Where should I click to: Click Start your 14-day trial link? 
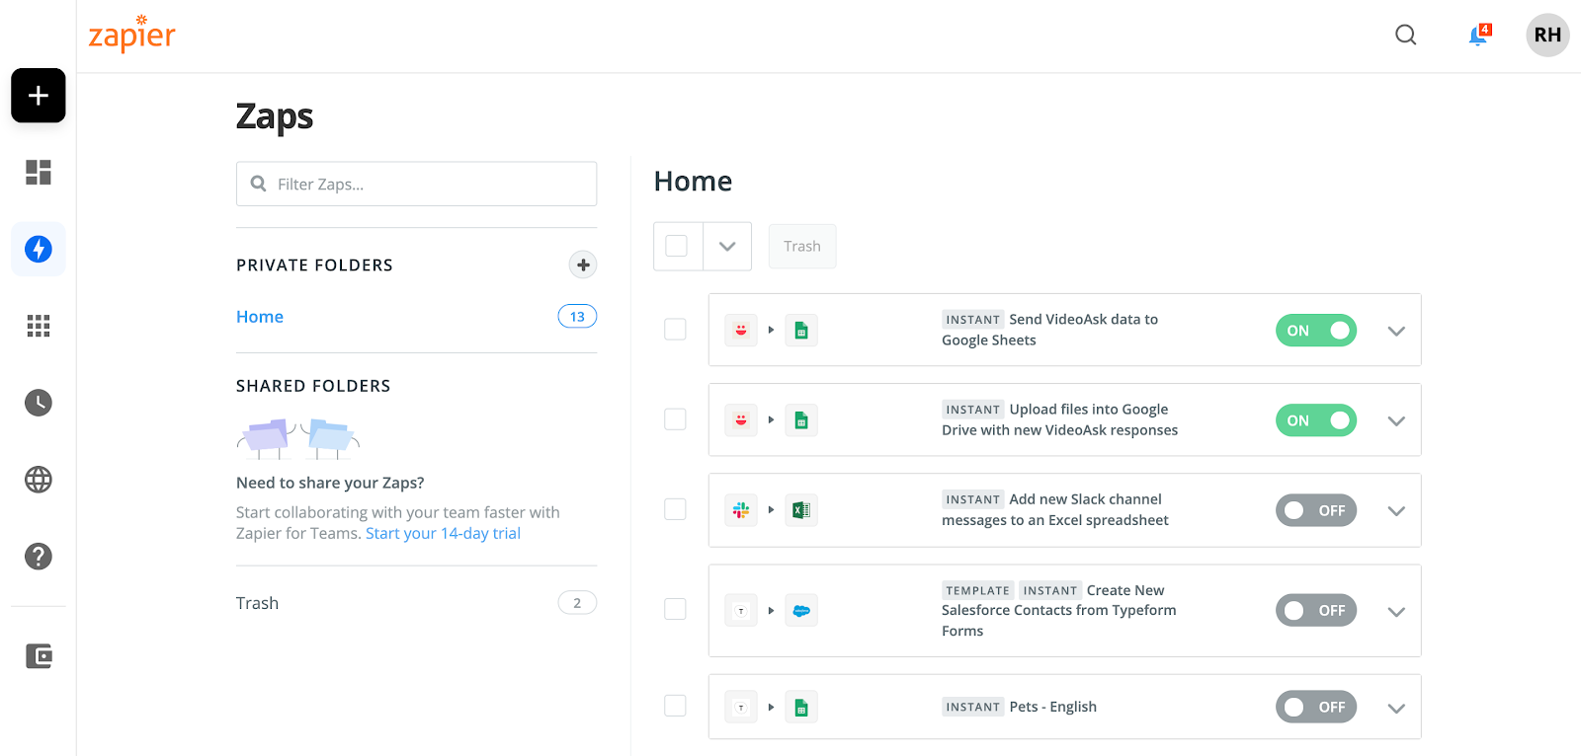click(443, 533)
